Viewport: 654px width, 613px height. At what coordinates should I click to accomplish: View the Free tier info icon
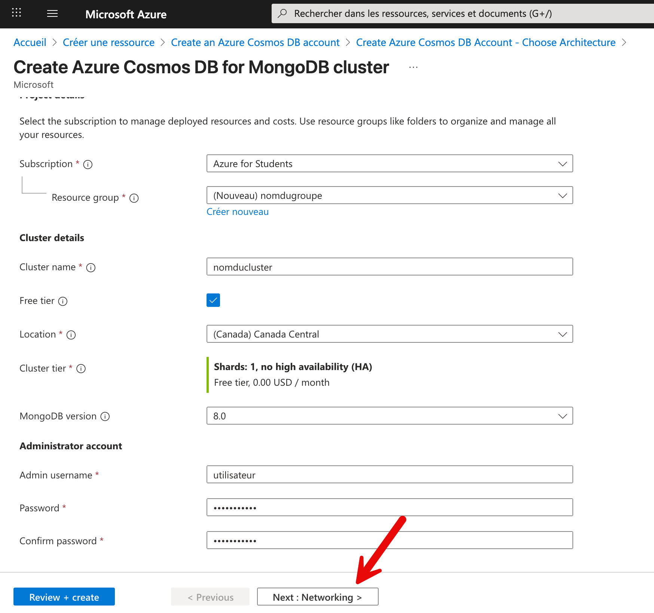pyautogui.click(x=64, y=301)
